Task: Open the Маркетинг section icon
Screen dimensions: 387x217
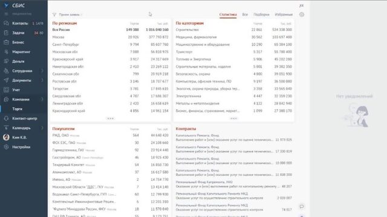Action: click(6, 52)
